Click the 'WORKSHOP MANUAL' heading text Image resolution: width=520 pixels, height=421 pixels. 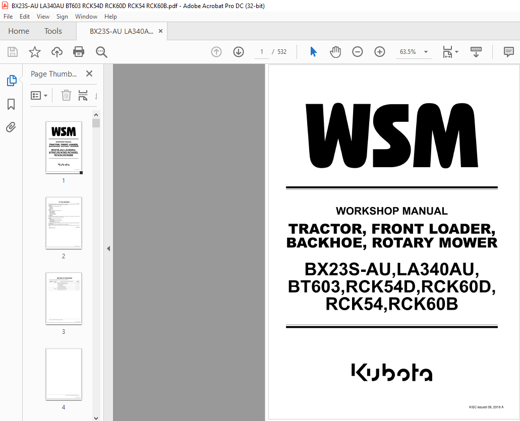tap(392, 211)
